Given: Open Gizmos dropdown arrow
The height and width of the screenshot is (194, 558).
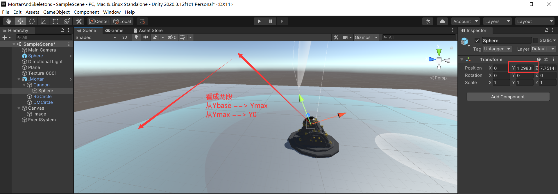Looking at the screenshot, I should [376, 37].
